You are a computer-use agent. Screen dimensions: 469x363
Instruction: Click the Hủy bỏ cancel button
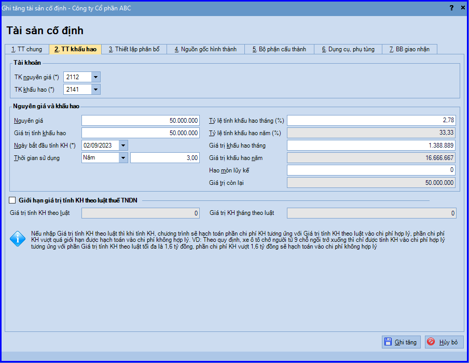tap(444, 342)
